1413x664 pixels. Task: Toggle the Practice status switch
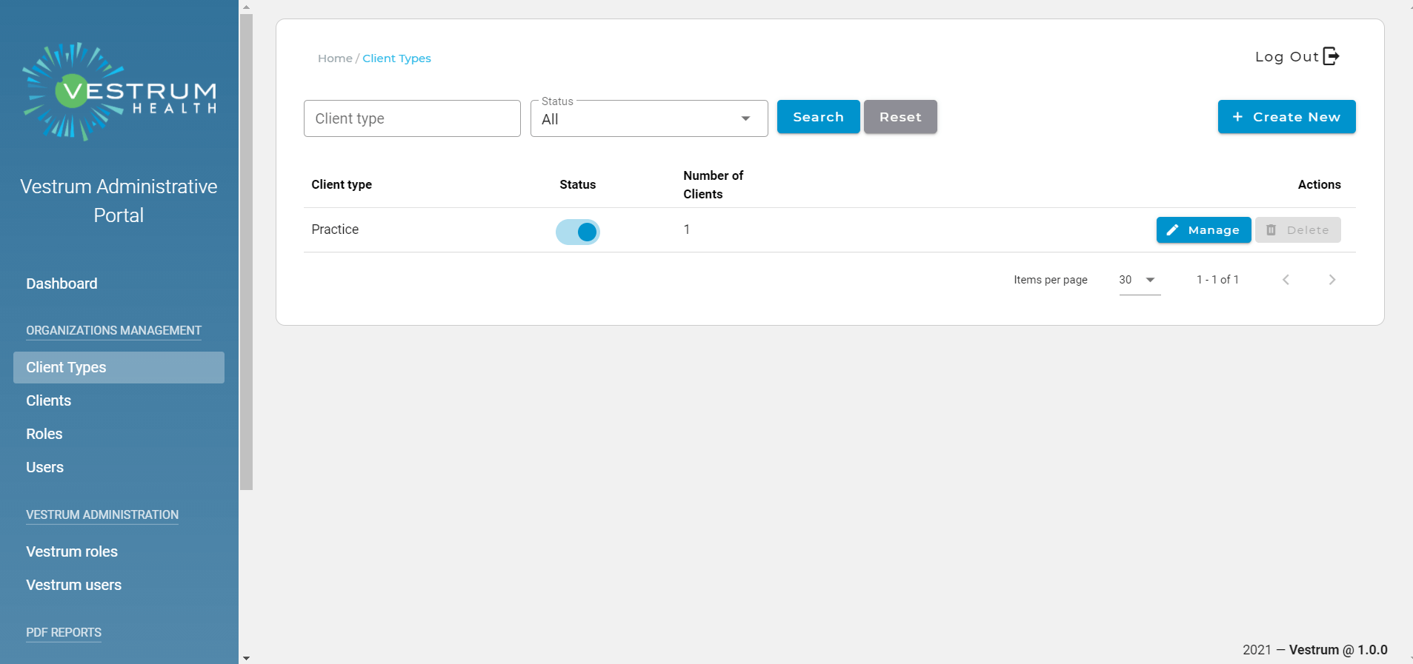point(578,232)
